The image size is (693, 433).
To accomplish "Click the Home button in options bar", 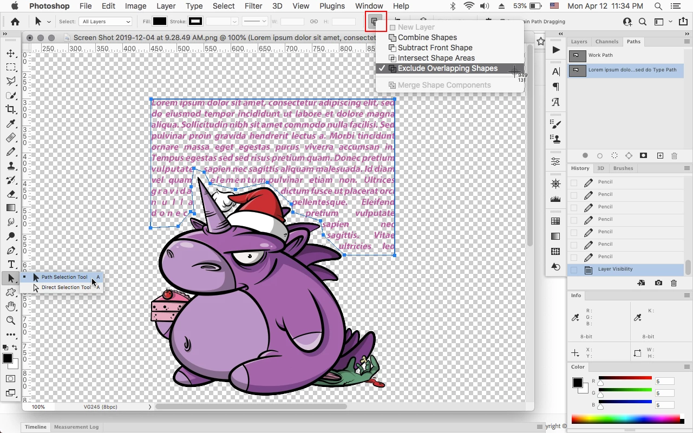I will point(15,22).
